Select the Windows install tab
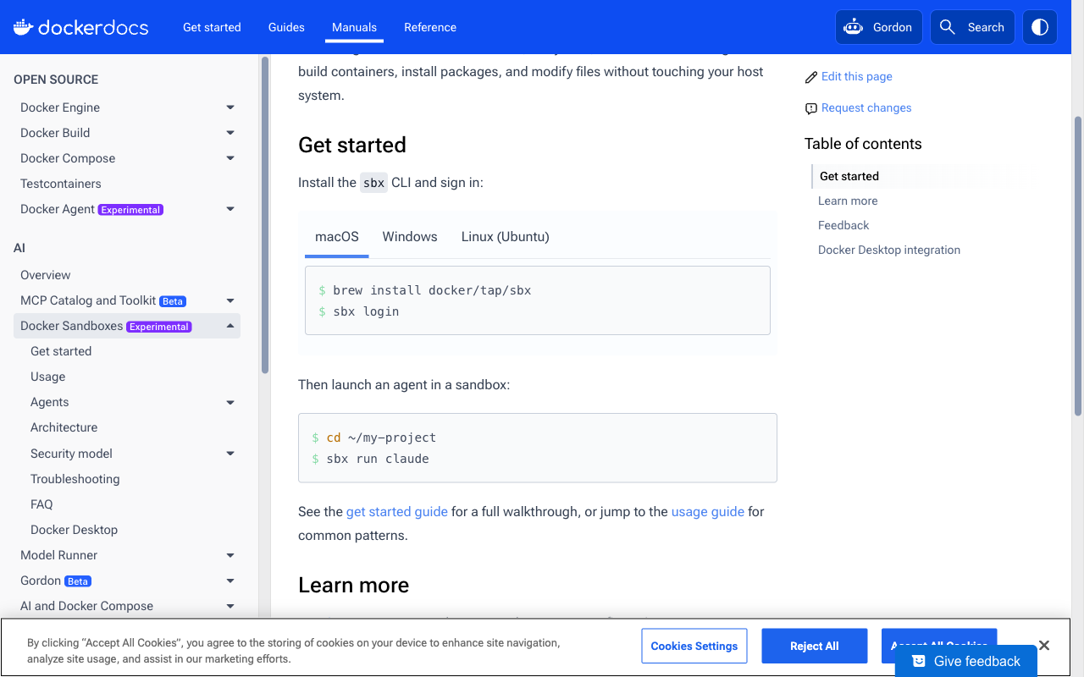This screenshot has width=1084, height=677. point(410,237)
